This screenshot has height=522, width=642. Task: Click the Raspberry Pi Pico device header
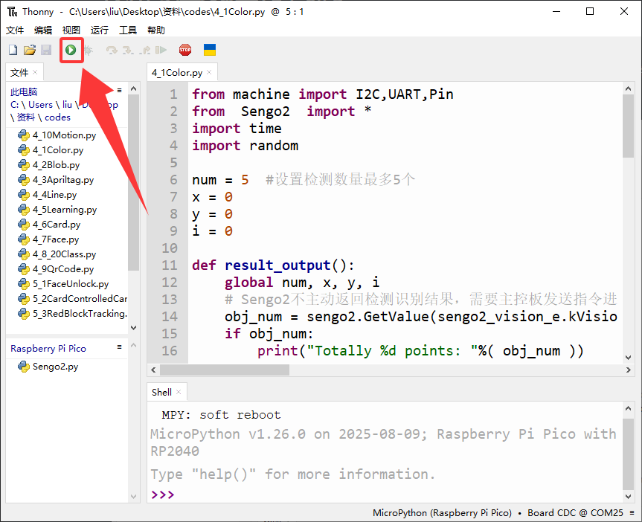click(48, 349)
